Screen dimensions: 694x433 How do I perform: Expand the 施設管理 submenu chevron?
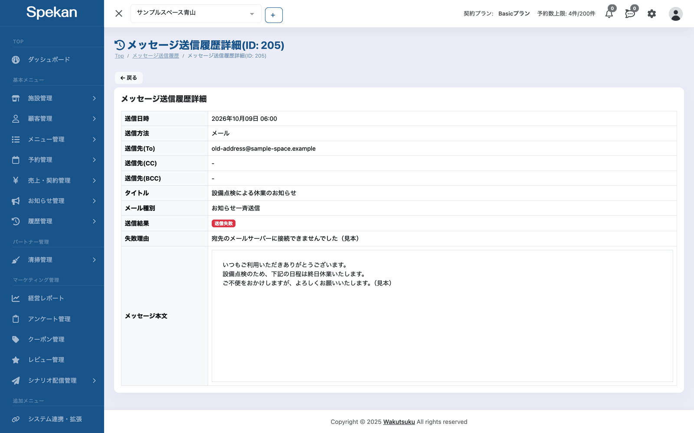pyautogui.click(x=94, y=98)
